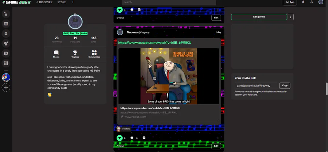The height and width of the screenshot is (152, 328).
Task: Toggle like on the 7 views post
Action: click(x=120, y=138)
